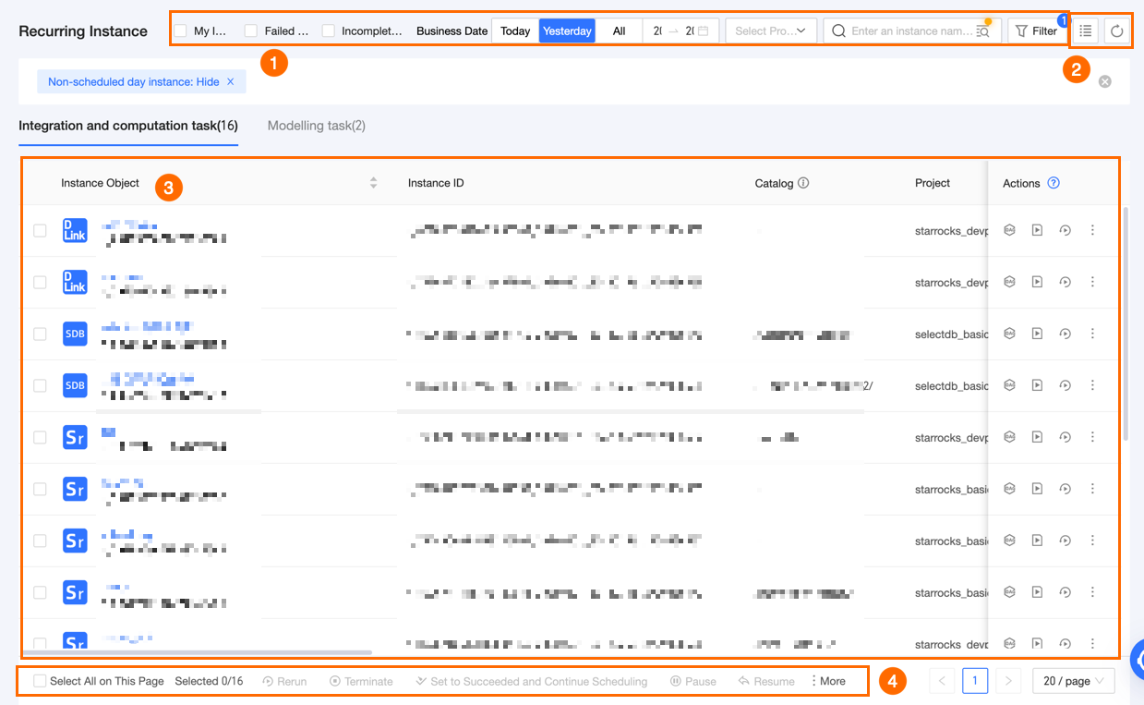Open the list view settings icon

(1086, 31)
